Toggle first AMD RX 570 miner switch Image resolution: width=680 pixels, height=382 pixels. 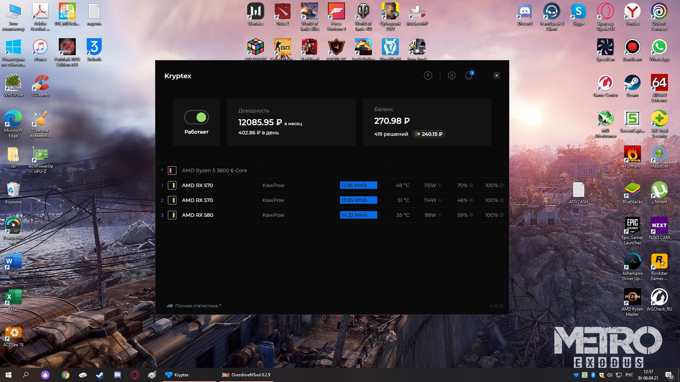tap(172, 185)
